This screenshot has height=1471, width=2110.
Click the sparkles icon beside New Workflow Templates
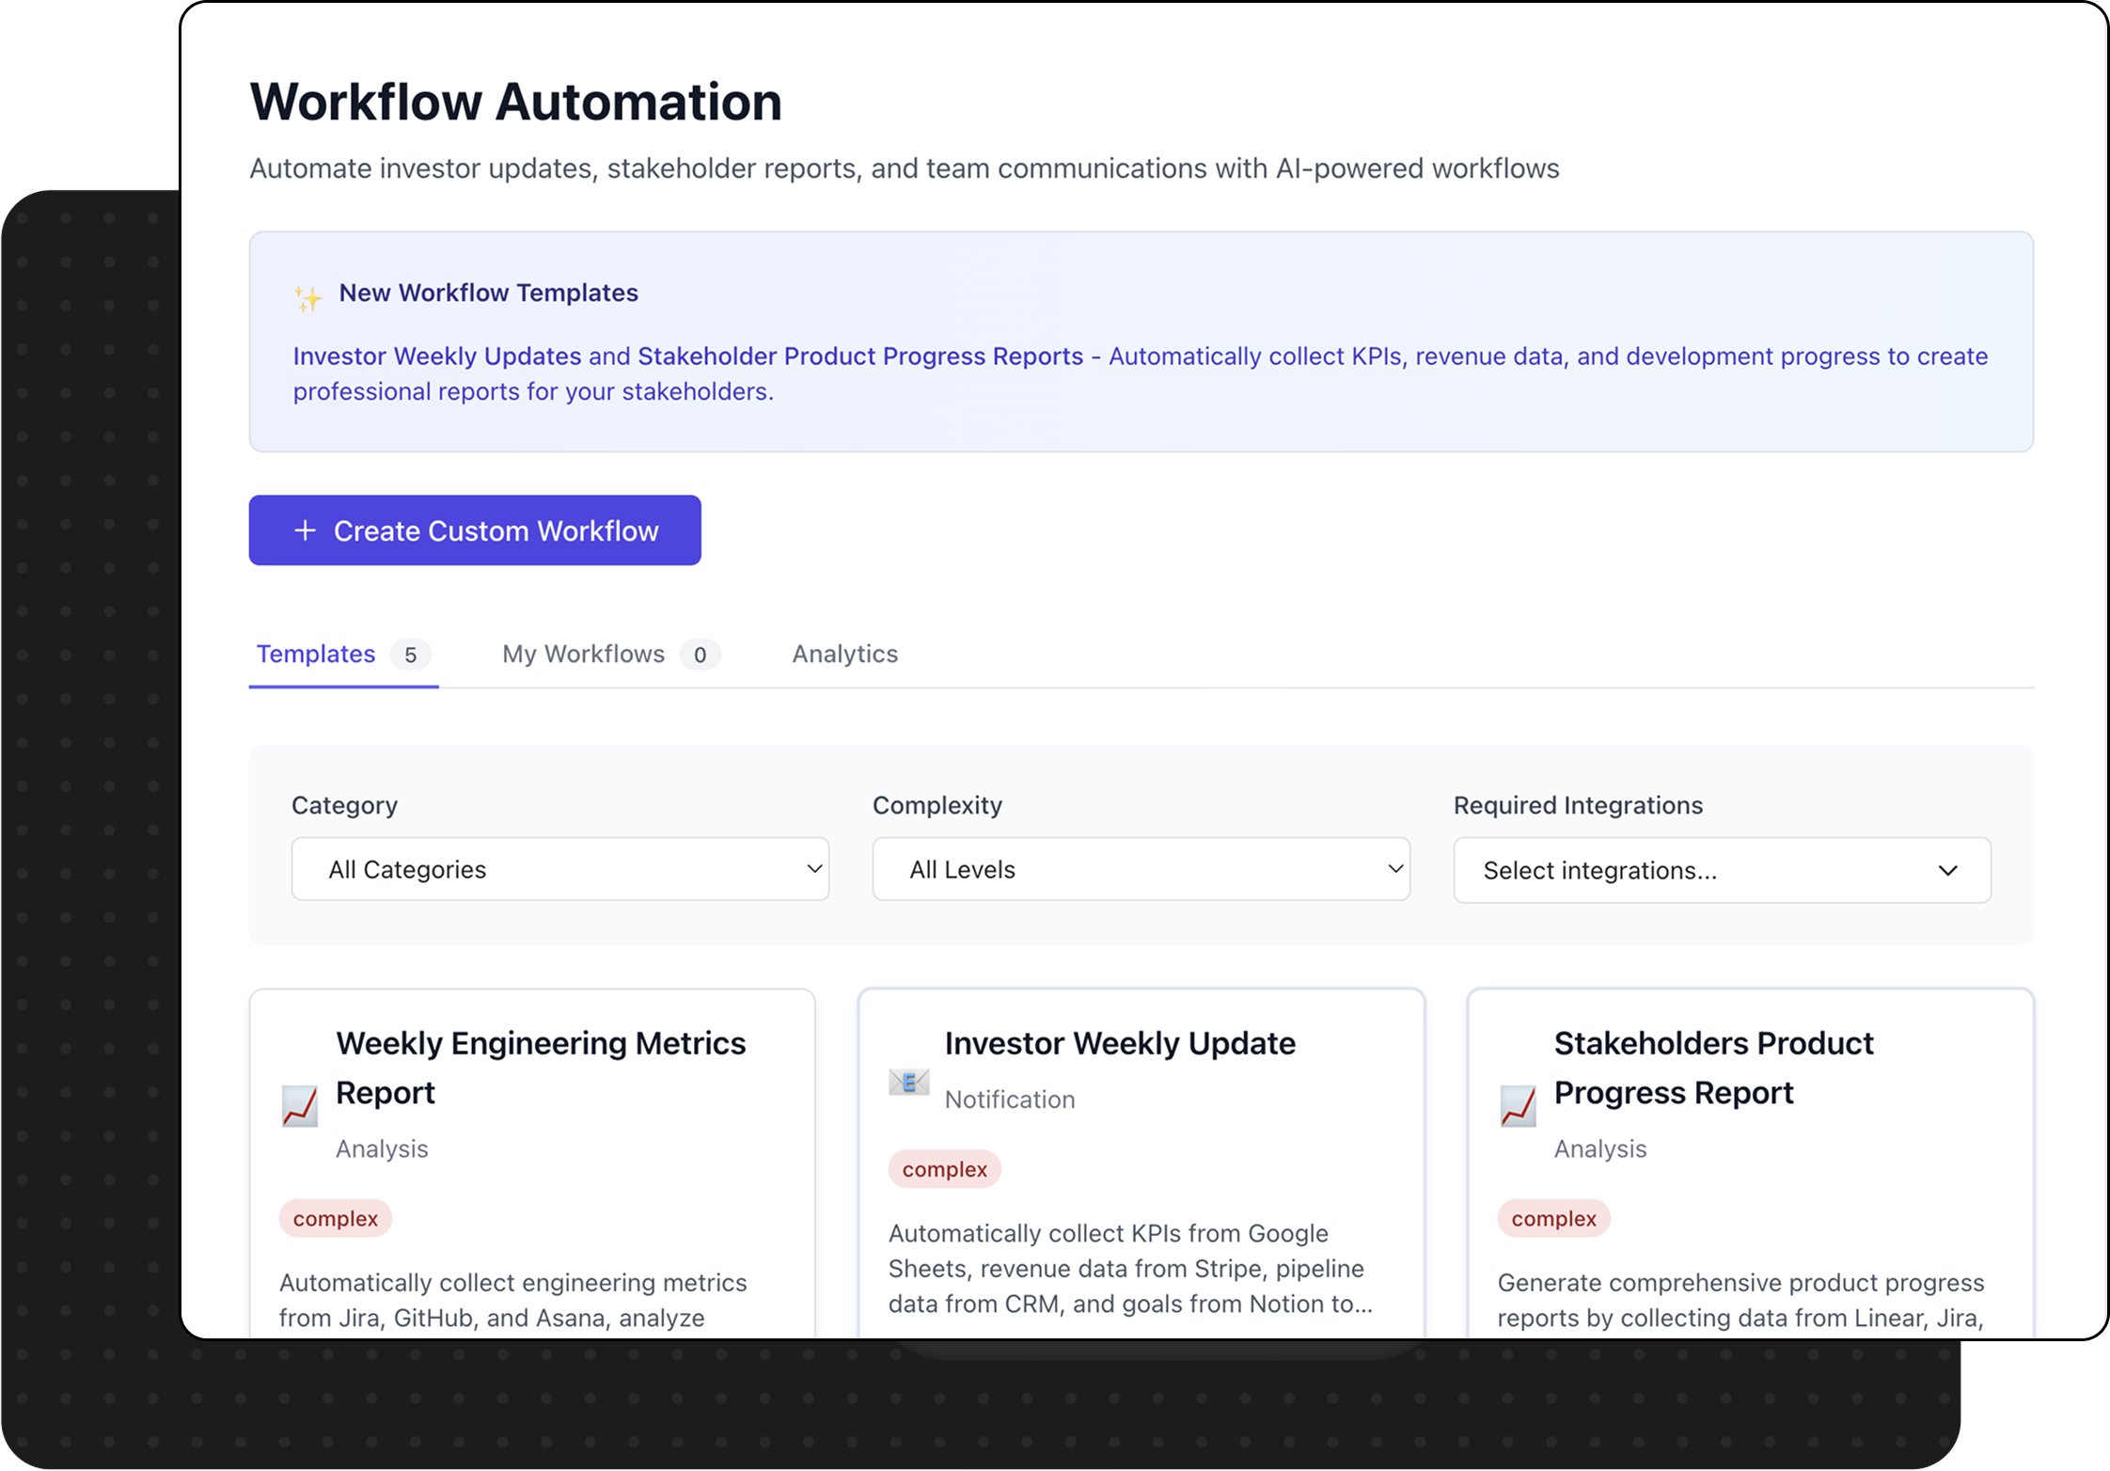307,298
